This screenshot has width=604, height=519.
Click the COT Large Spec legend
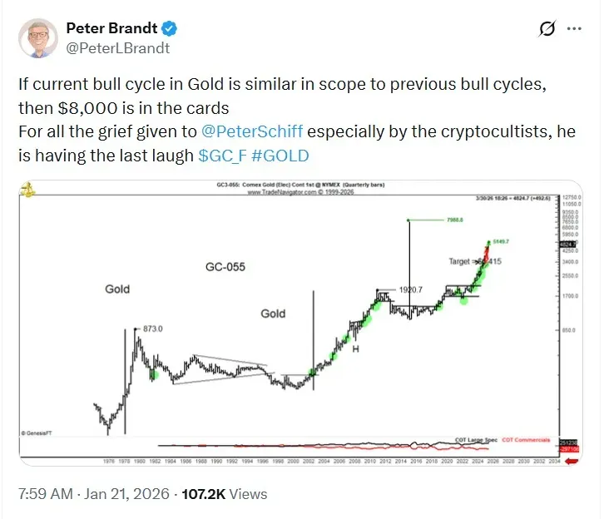(478, 438)
